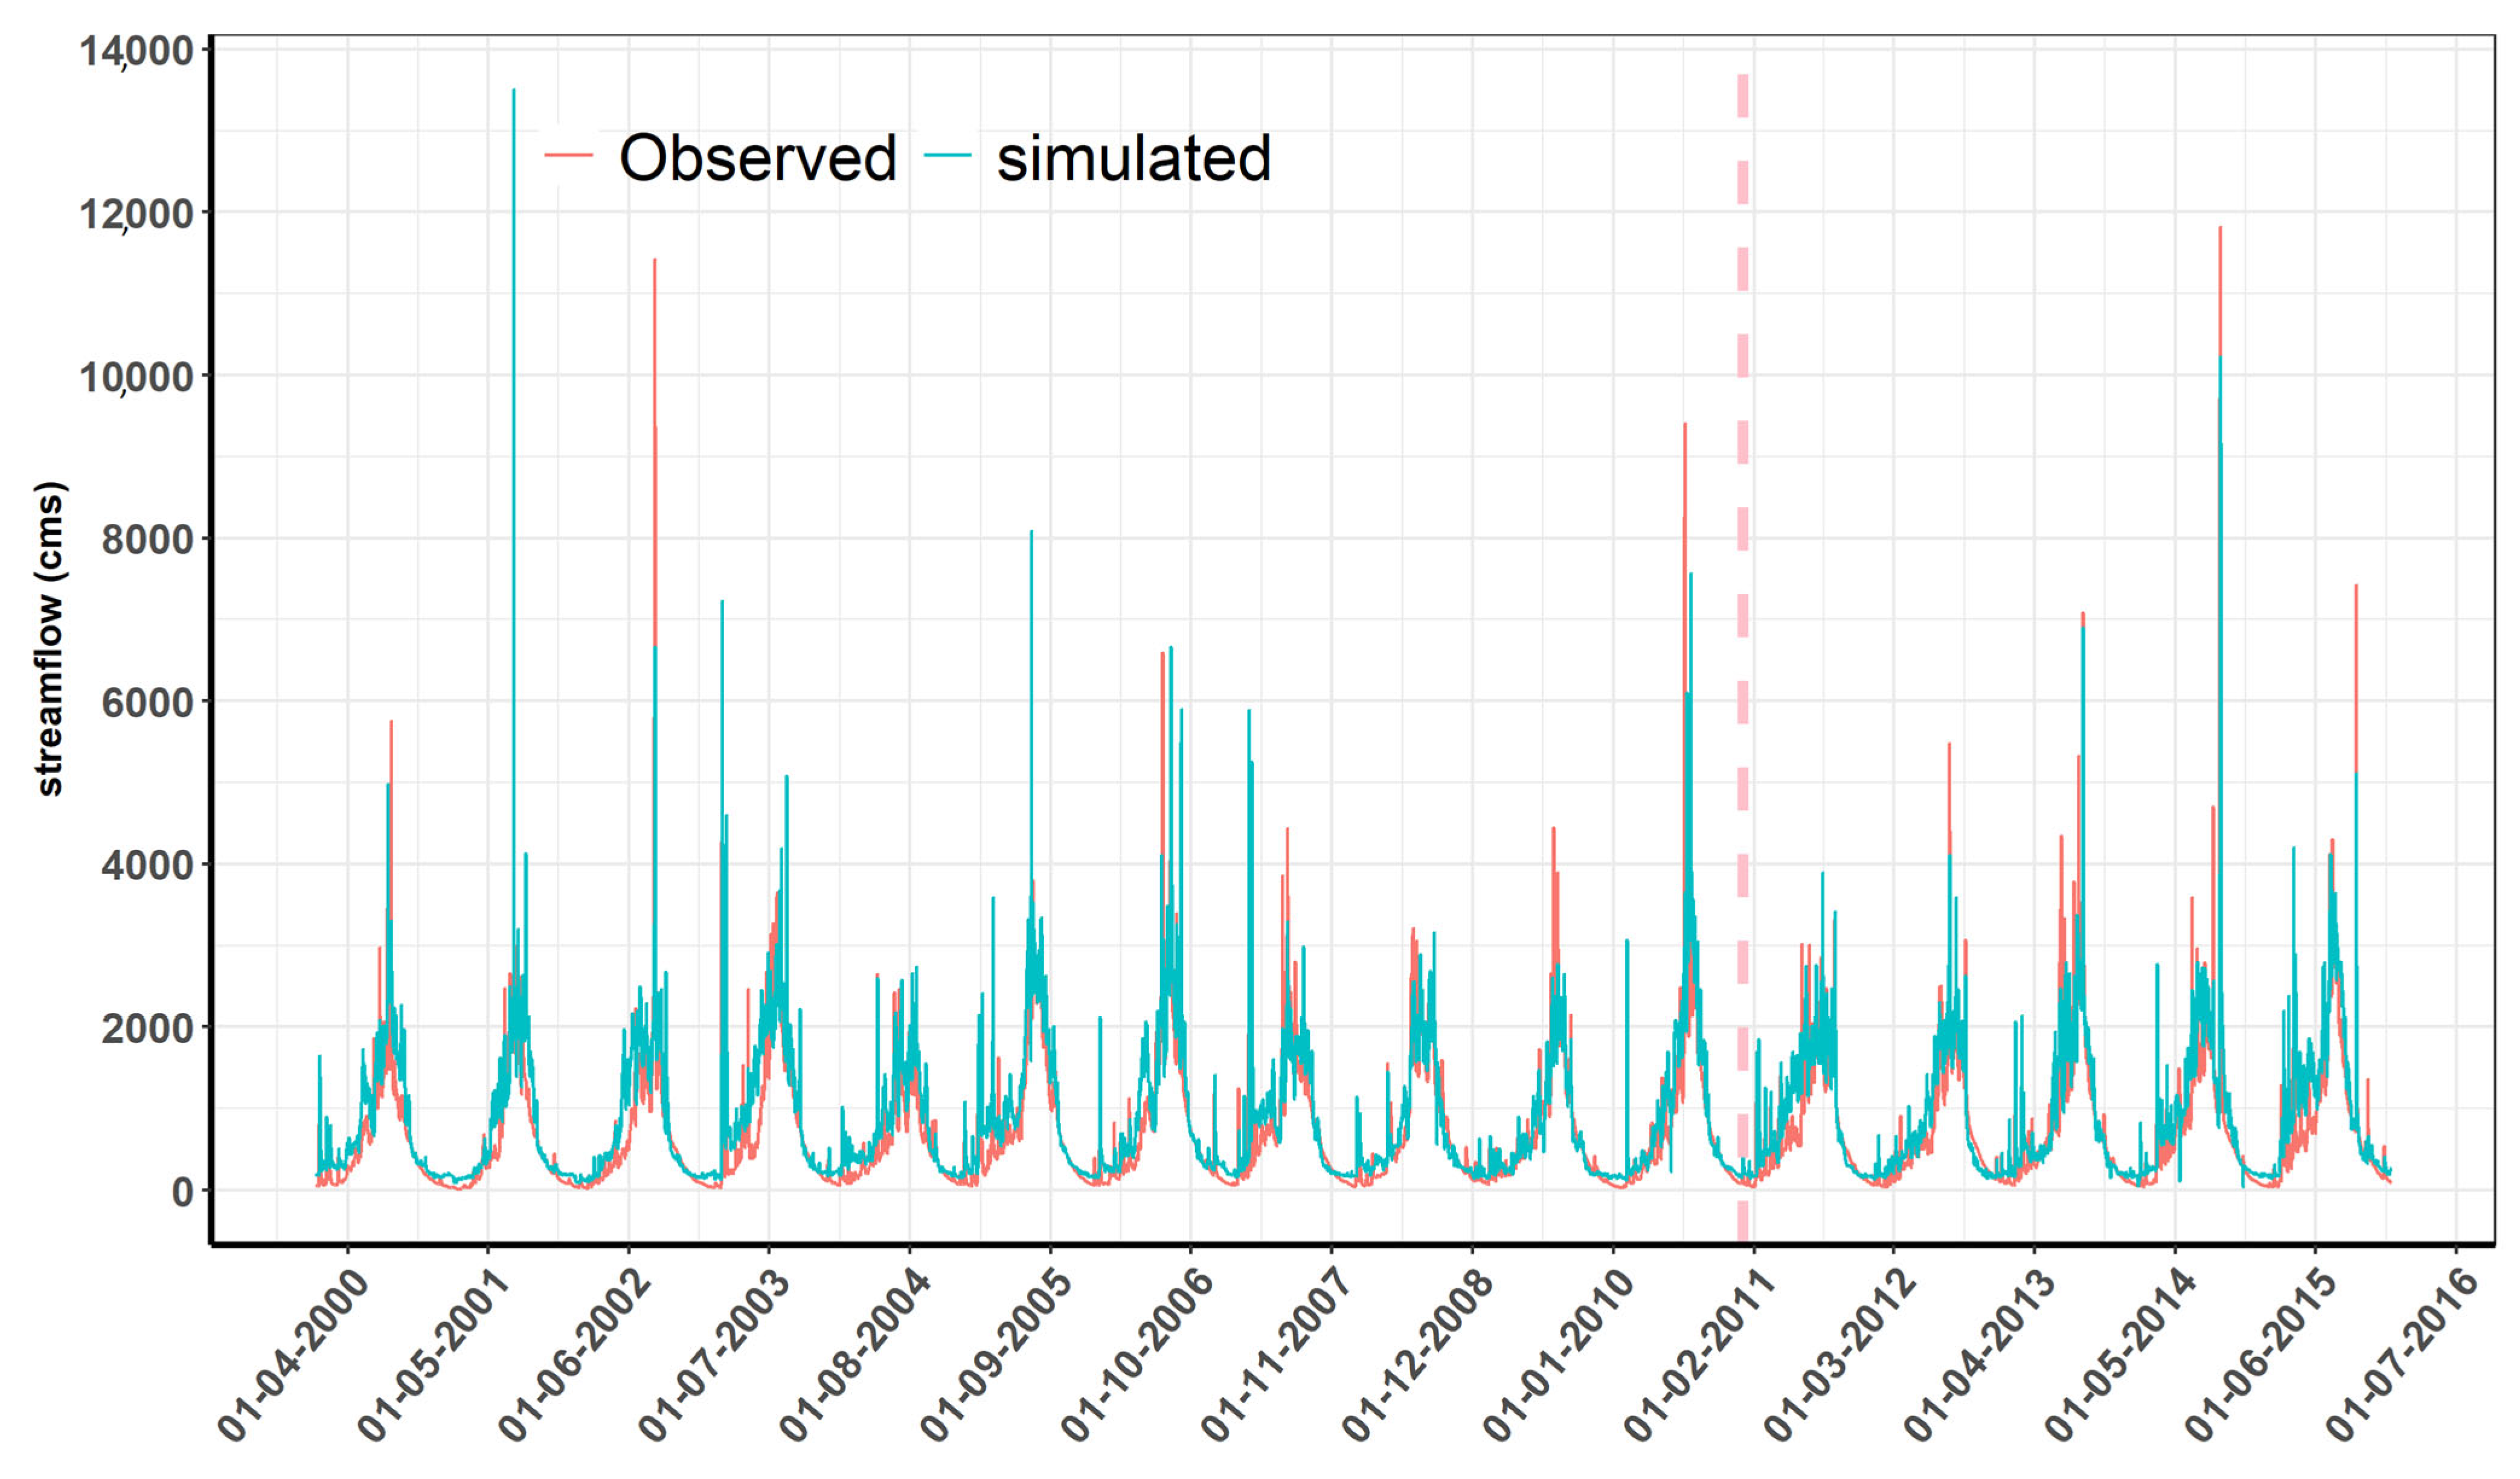Screen dimensions: 2520x1479
Task: Click the 01-07-2003 x-axis date label
Action: (713, 1356)
